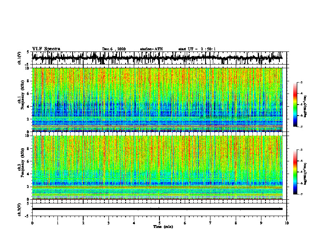The image size is (323, 250).
Task: Click the ch.2 spectrogram color scale bar
Action: 295,172
